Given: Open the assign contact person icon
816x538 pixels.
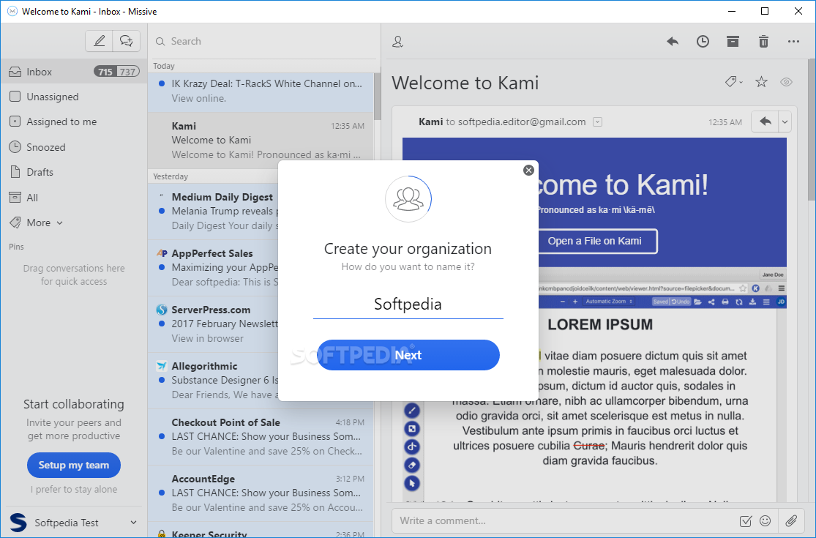Looking at the screenshot, I should [x=397, y=42].
